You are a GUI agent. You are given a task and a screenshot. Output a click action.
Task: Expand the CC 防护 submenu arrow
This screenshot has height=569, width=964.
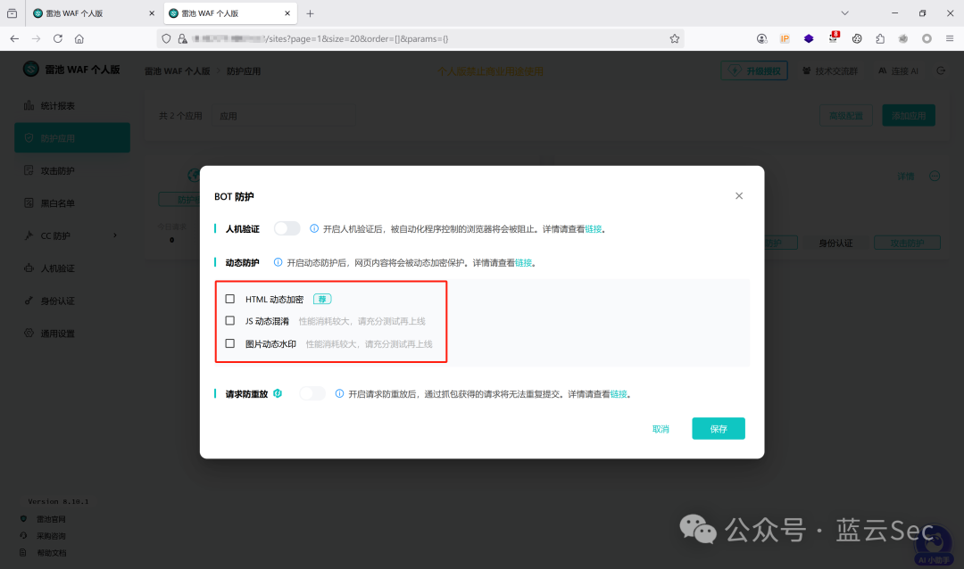coord(115,235)
